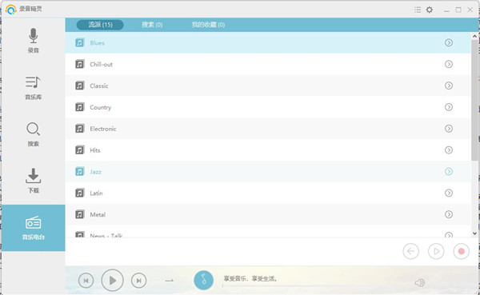Skip to the previous track
The image size is (480, 295).
pos(86,281)
